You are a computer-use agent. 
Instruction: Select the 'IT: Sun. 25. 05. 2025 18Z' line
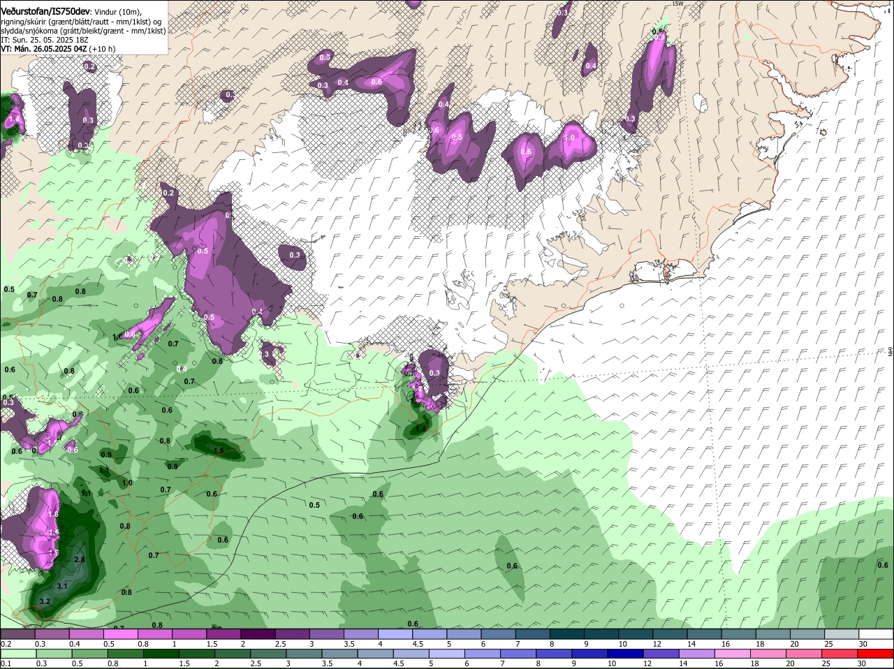44,40
